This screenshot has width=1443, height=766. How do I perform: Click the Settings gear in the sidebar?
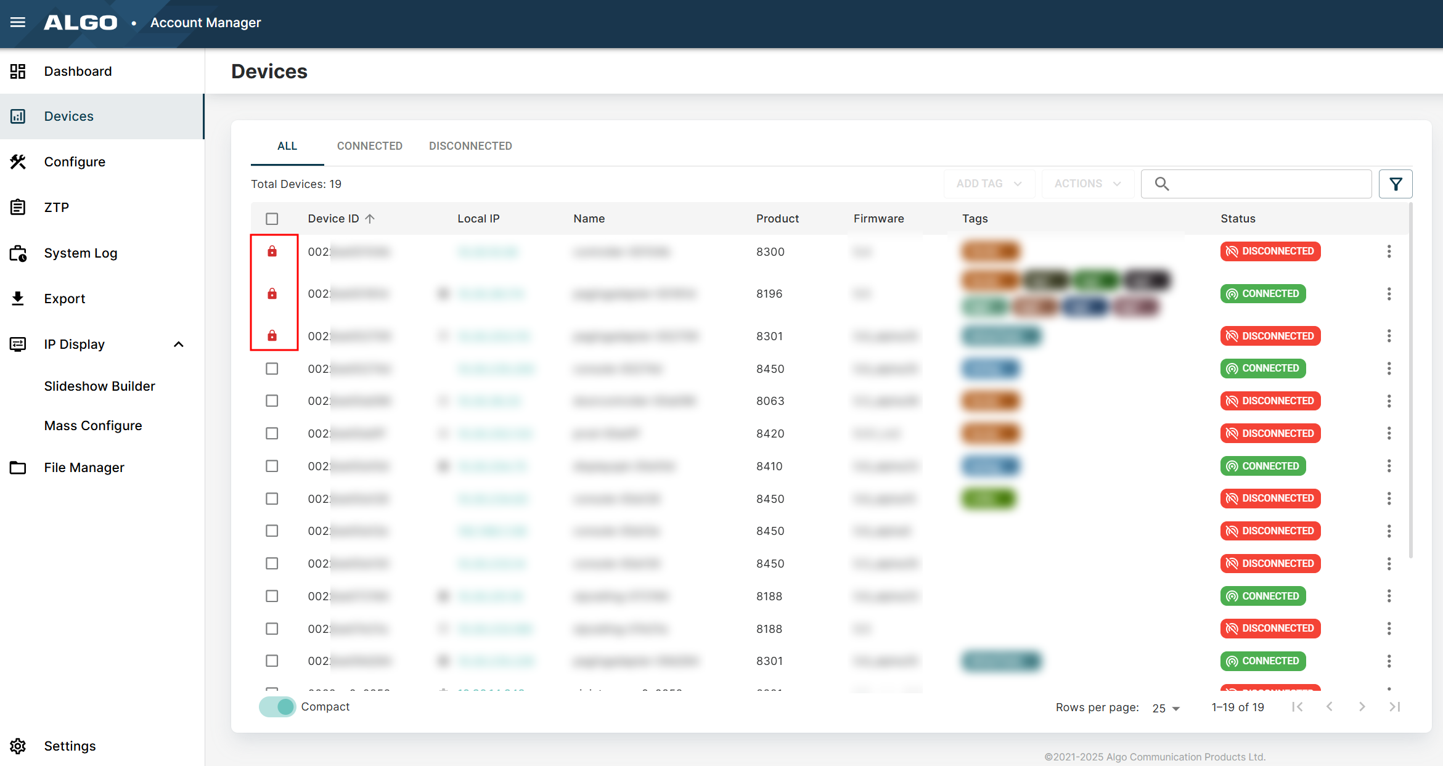click(18, 746)
